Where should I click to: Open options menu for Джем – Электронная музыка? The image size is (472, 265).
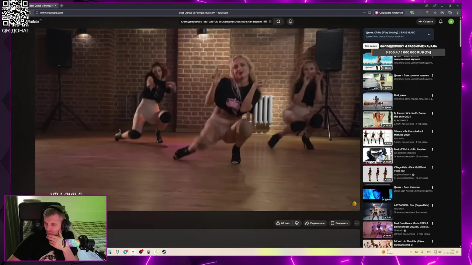[x=433, y=76]
